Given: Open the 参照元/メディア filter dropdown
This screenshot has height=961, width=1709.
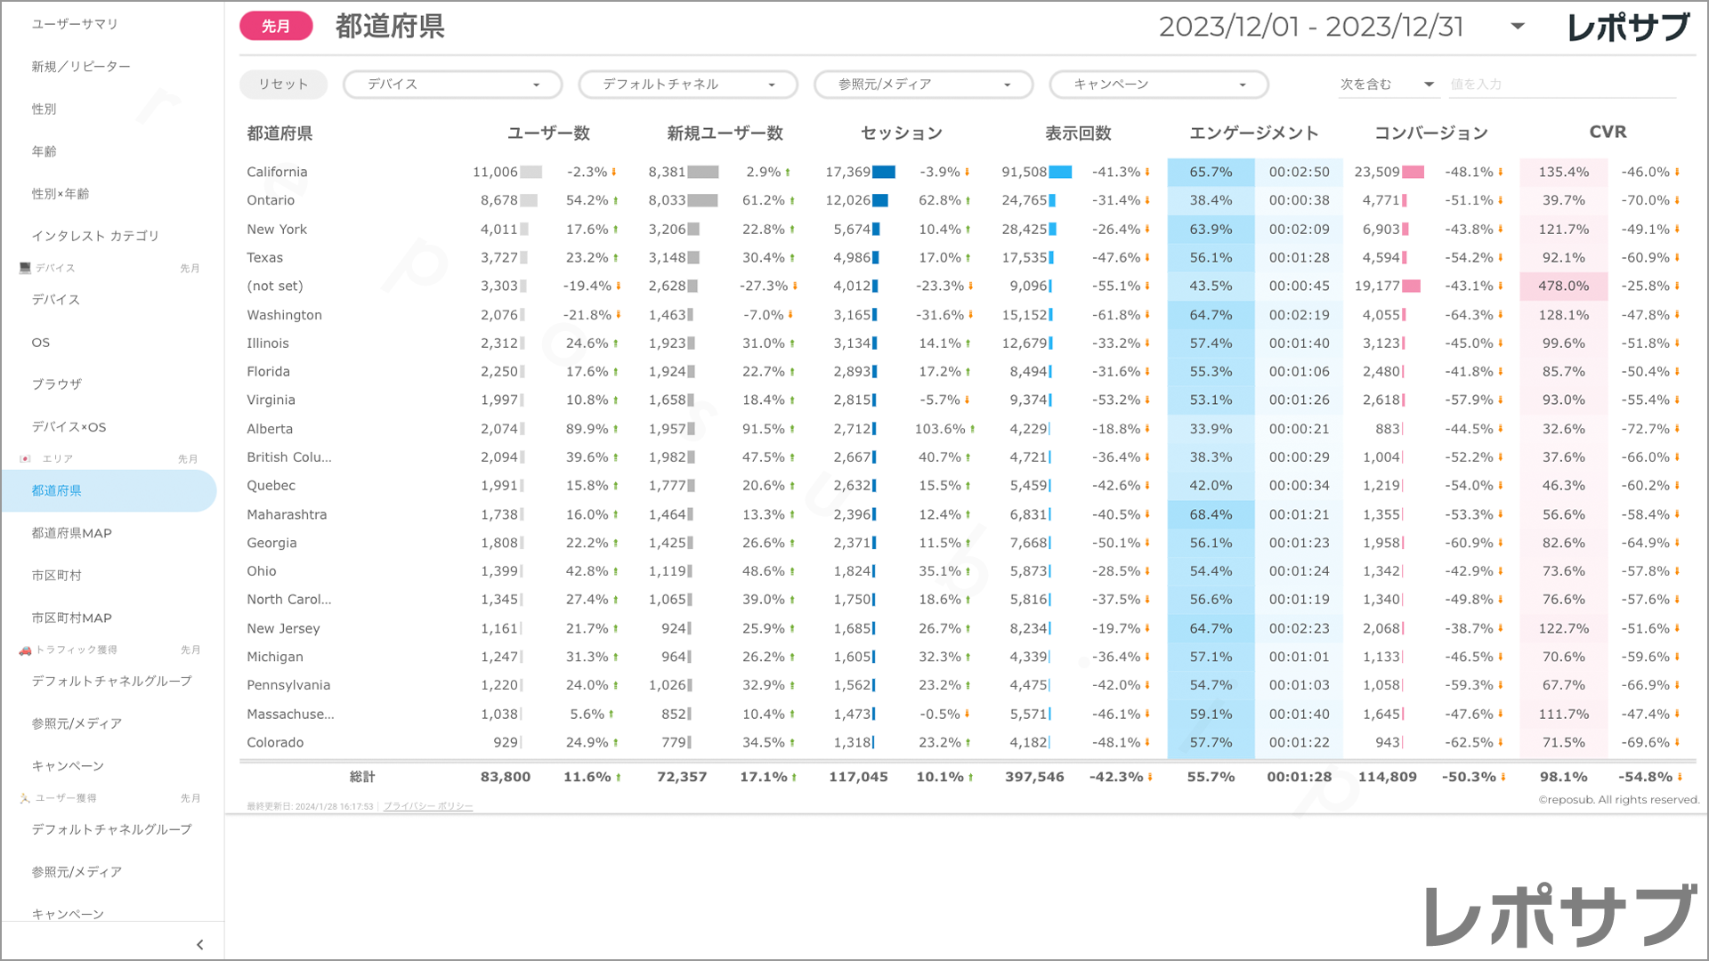Looking at the screenshot, I should click(x=923, y=85).
